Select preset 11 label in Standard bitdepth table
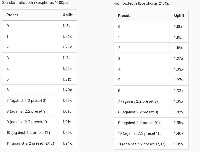This screenshot has height=152, width=200. click(30, 143)
